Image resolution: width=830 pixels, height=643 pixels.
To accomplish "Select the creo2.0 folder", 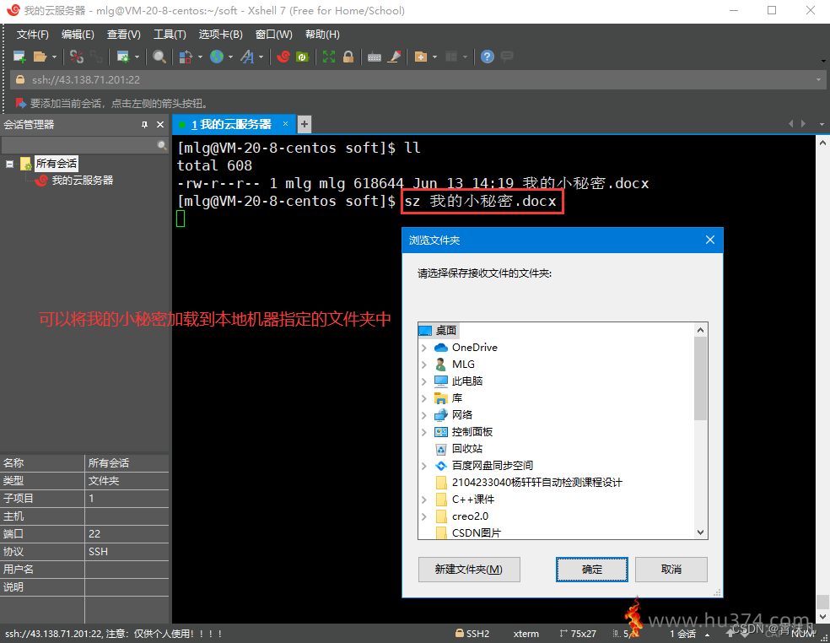I will (x=470, y=516).
